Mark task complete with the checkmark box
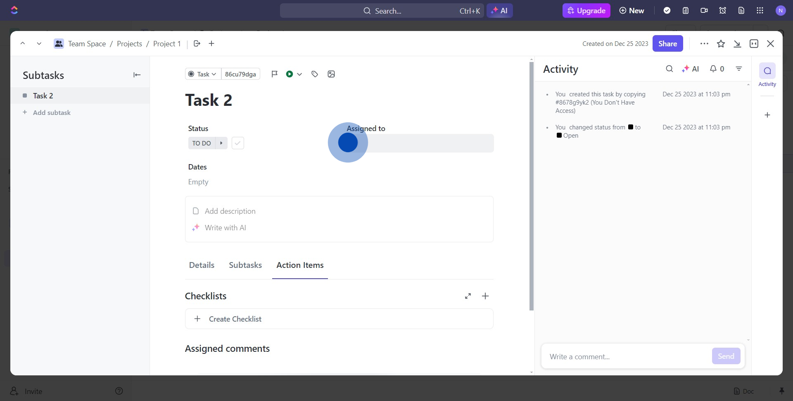 [x=238, y=143]
